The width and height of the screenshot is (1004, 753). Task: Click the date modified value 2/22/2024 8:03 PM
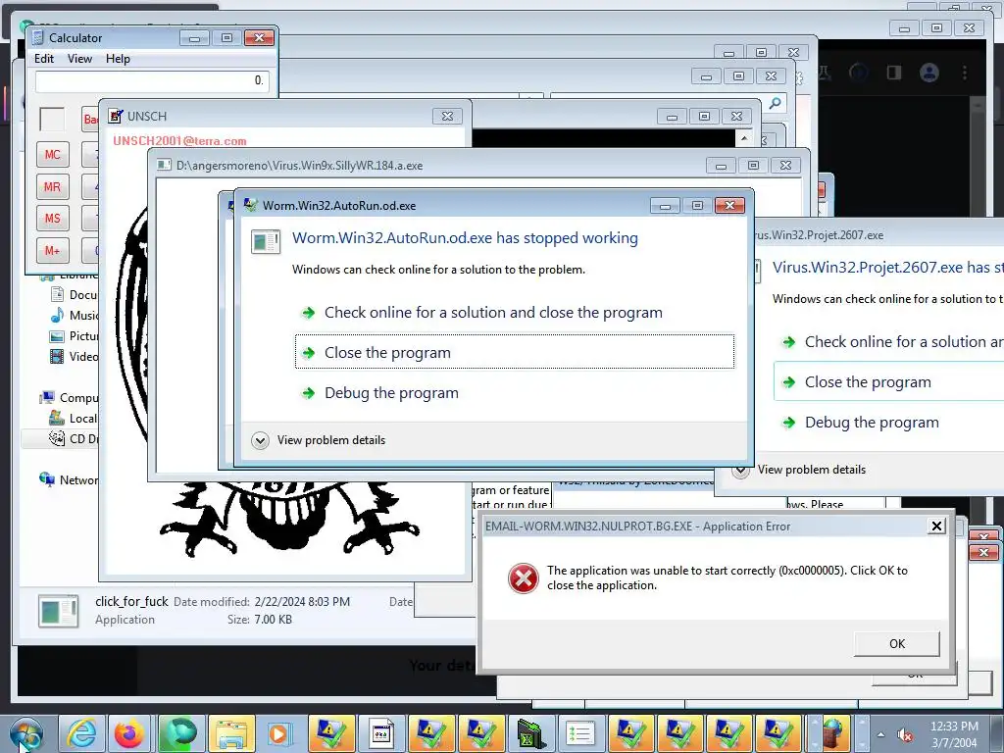[302, 601]
